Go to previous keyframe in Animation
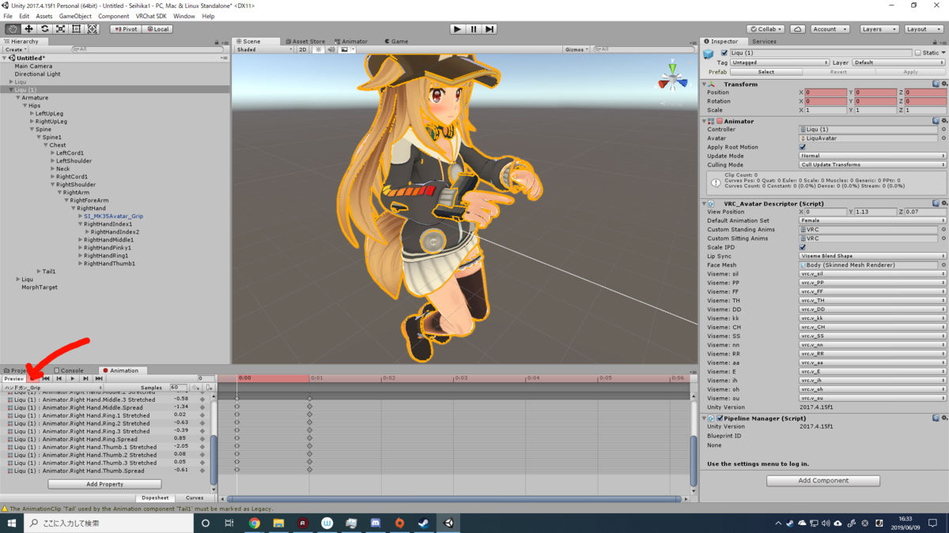Viewport: 949px width, 533px height. [x=59, y=379]
